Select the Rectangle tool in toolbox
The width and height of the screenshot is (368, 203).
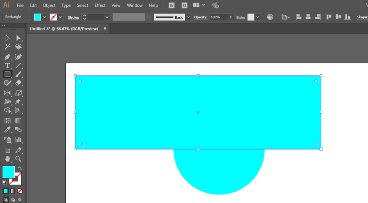click(x=7, y=74)
